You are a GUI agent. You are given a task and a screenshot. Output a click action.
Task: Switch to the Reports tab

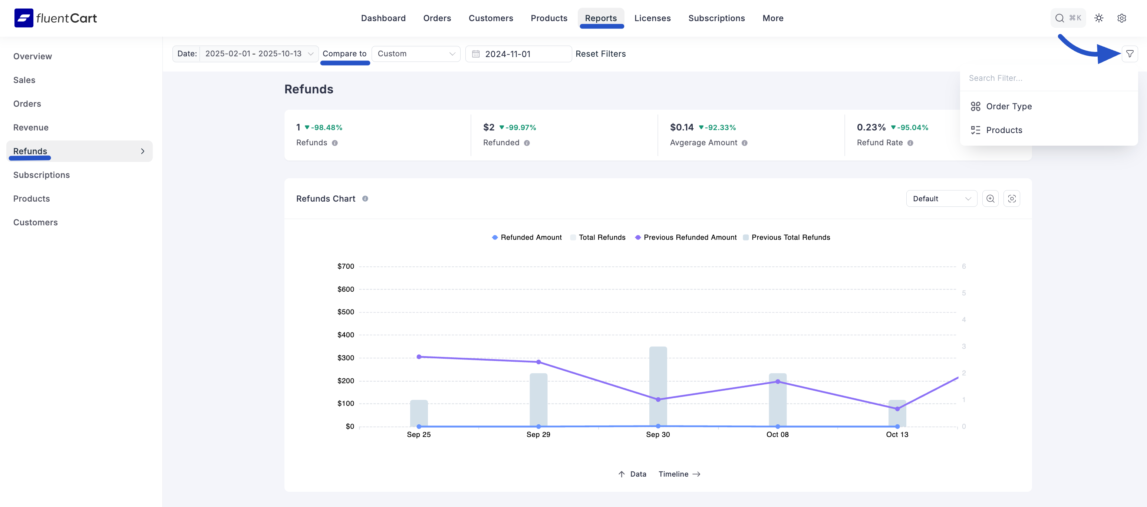[x=601, y=18]
